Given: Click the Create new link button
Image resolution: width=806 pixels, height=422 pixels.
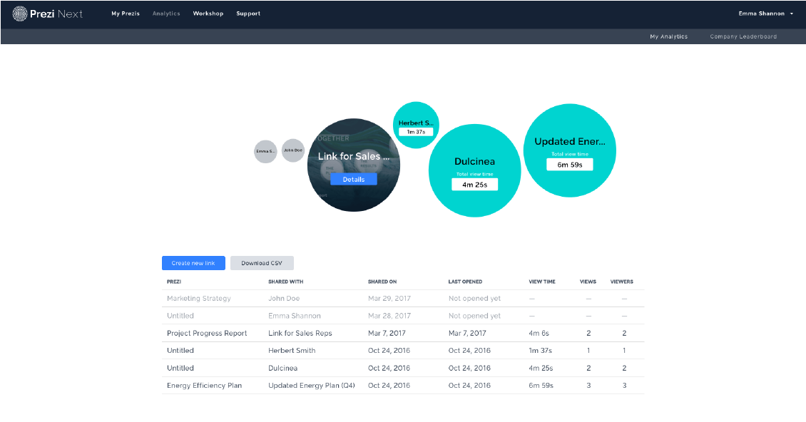Looking at the screenshot, I should (x=193, y=263).
